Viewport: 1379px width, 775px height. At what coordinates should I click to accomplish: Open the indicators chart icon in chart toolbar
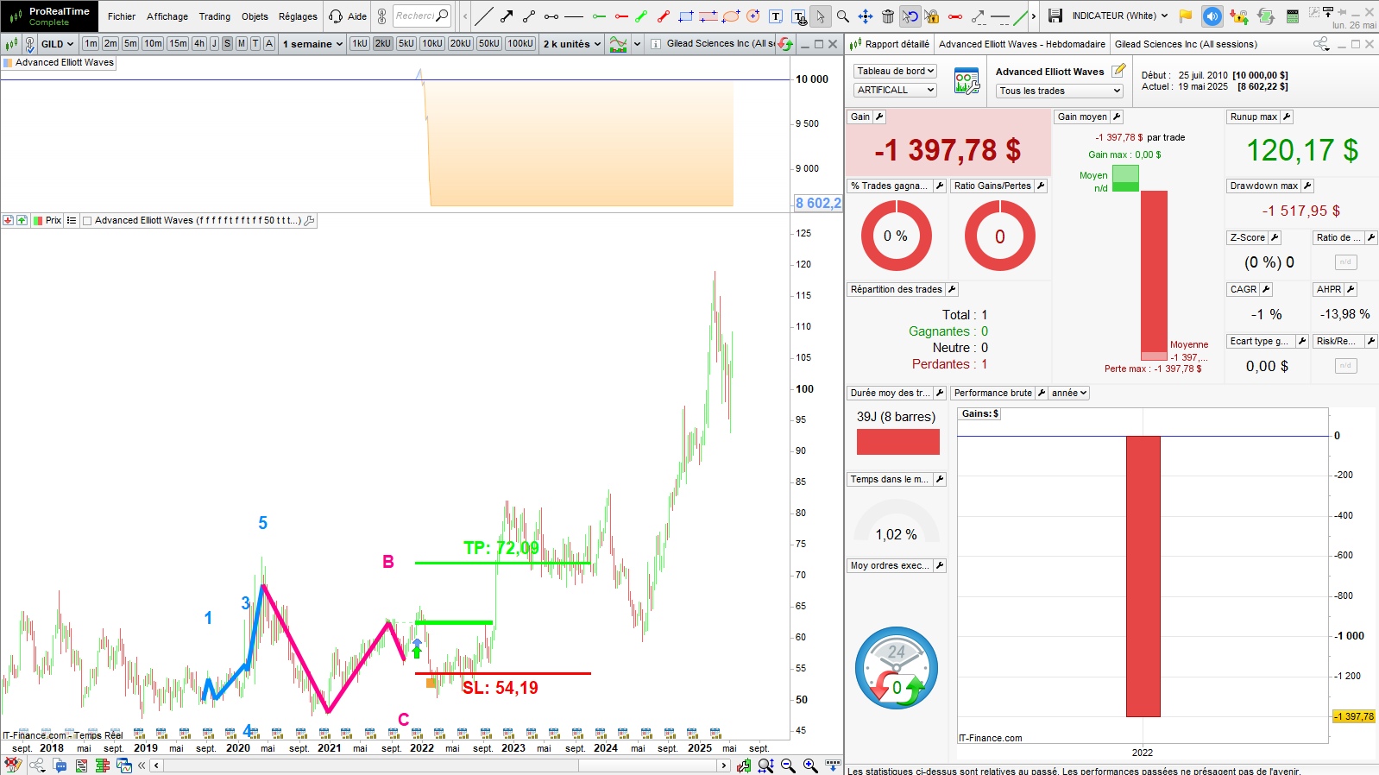(x=618, y=44)
